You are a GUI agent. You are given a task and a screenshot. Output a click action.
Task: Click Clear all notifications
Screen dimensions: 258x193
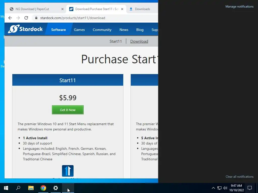click(239, 177)
